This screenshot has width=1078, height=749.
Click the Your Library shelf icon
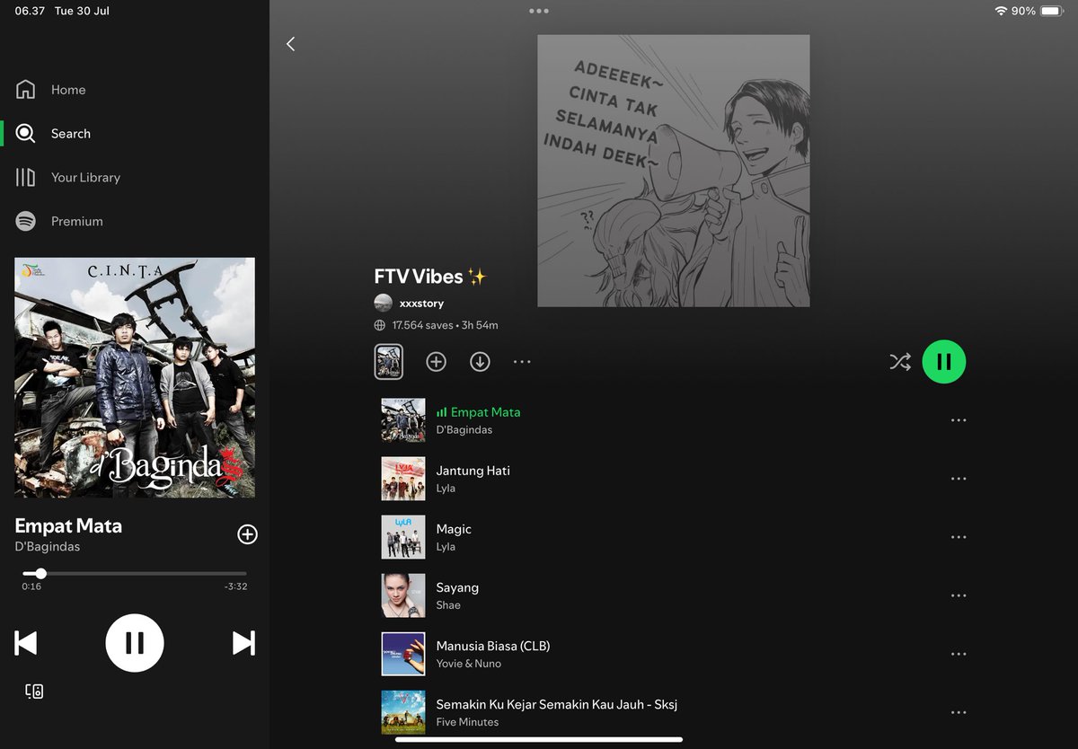pos(26,178)
